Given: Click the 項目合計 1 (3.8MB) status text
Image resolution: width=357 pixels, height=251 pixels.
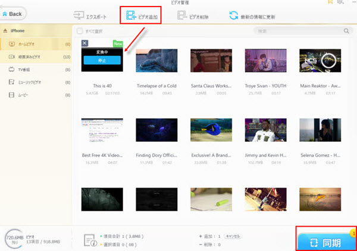Looking at the screenshot, I should tap(124, 237).
